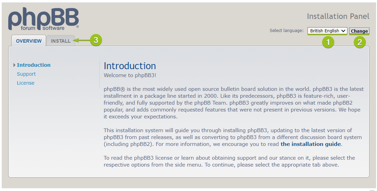Click the arrow bullet beside Introduction
This screenshot has width=377, height=191.
pyautogui.click(x=14, y=65)
